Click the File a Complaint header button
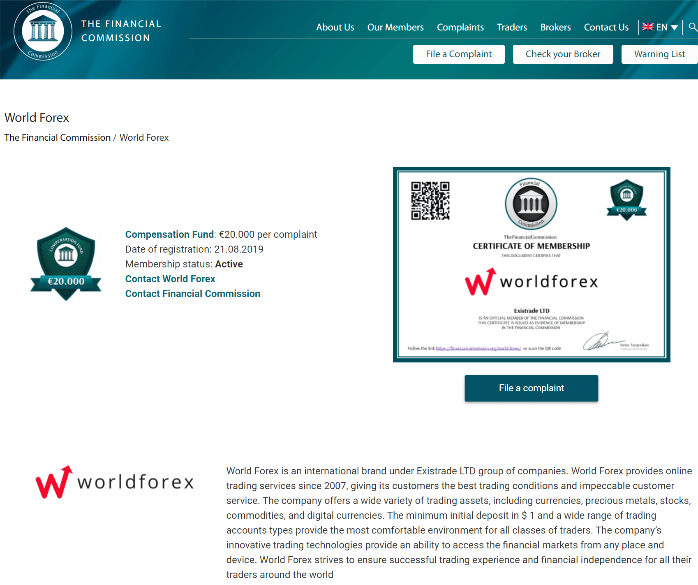The width and height of the screenshot is (698, 585). [x=459, y=54]
